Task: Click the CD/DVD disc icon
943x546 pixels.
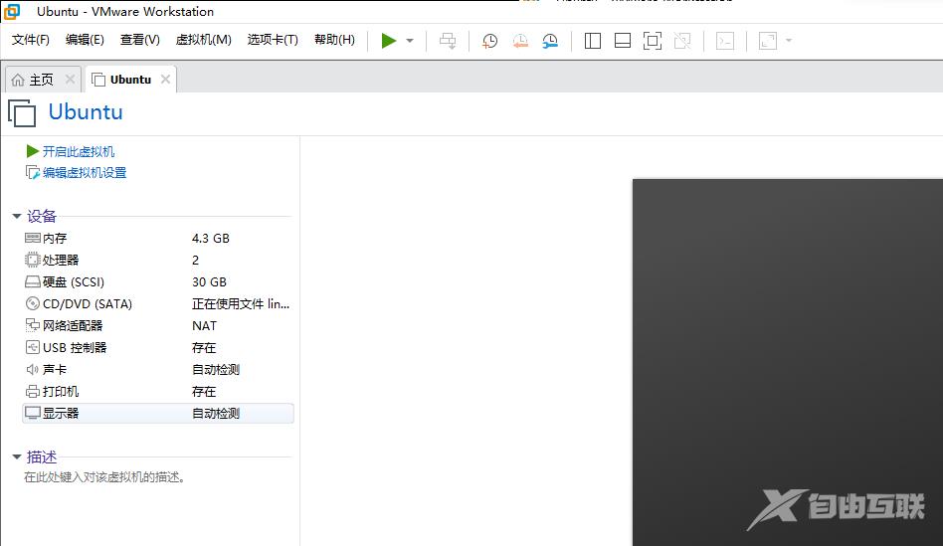Action: click(x=33, y=303)
